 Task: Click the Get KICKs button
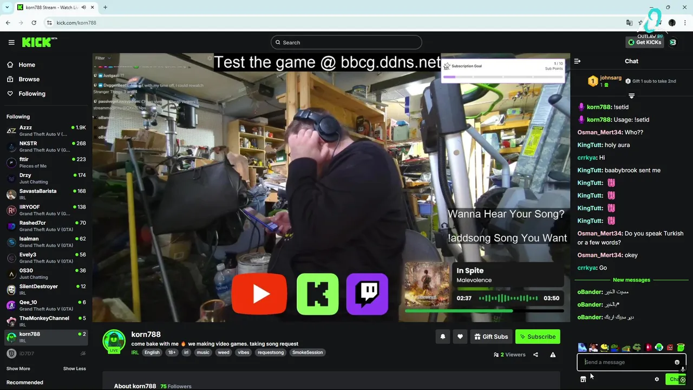coord(644,42)
